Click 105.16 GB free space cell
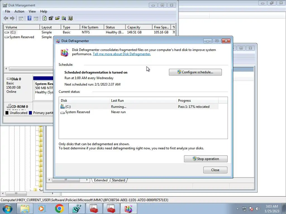The width and height of the screenshot is (286, 214). pos(161,32)
